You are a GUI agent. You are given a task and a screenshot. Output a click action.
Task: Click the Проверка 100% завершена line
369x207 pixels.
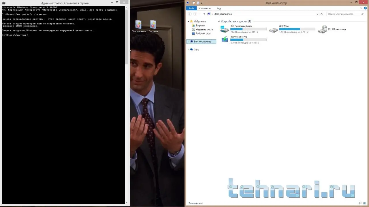(20, 26)
